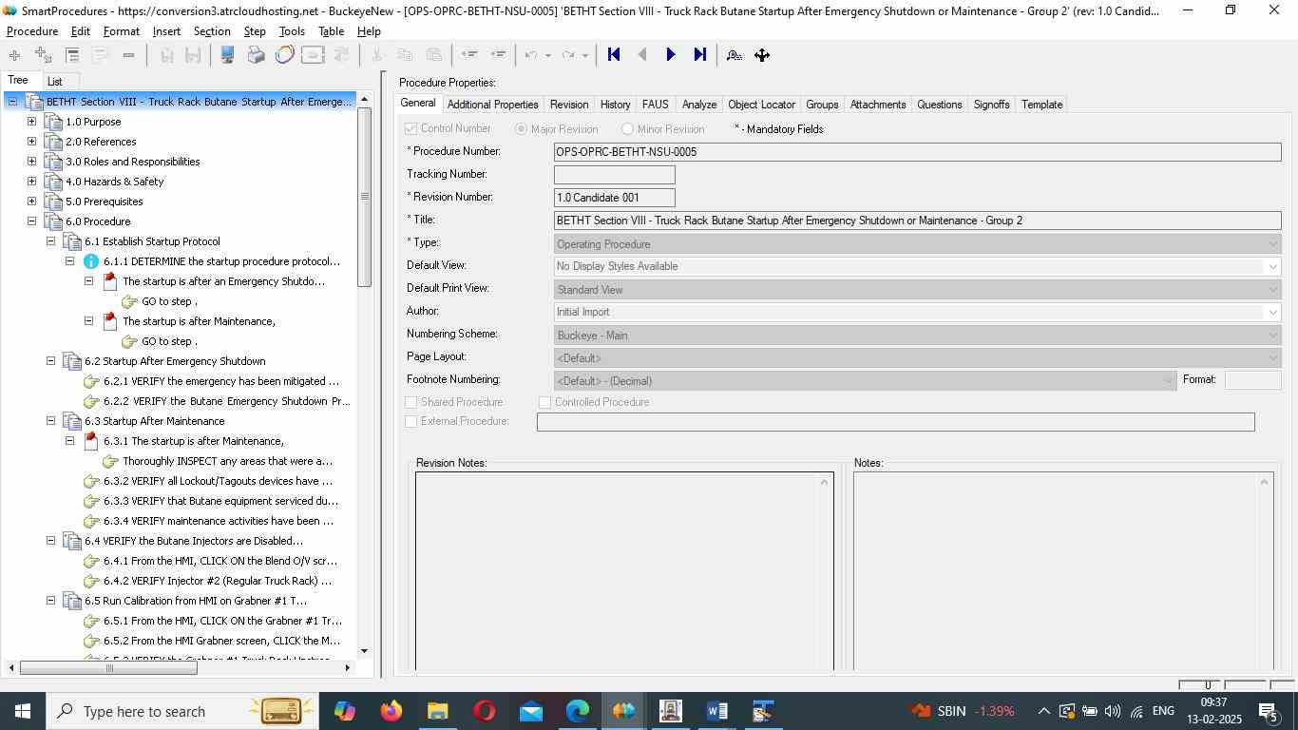Image resolution: width=1298 pixels, height=730 pixels.
Task: Expand the 4.0 Hazards & Safety node
Action: [31, 182]
